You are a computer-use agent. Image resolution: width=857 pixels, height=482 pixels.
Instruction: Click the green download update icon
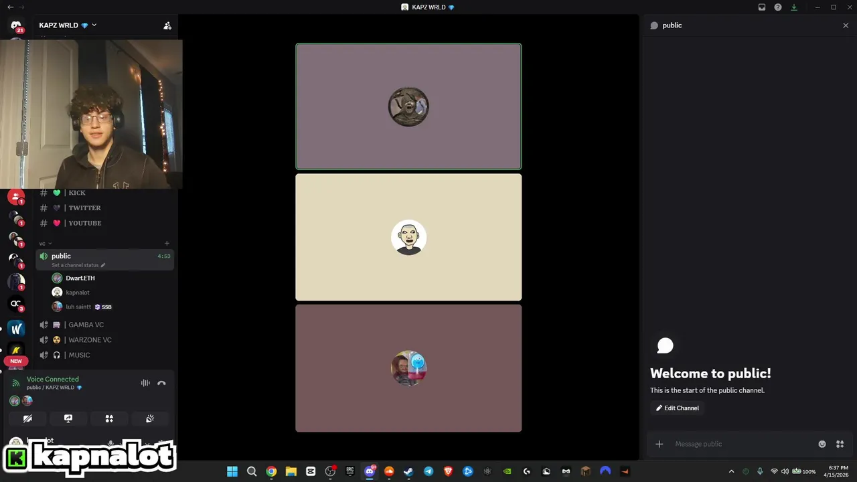(794, 7)
